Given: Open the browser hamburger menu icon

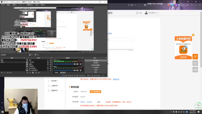Looking at the screenshot, I should pyautogui.click(x=200, y=5).
